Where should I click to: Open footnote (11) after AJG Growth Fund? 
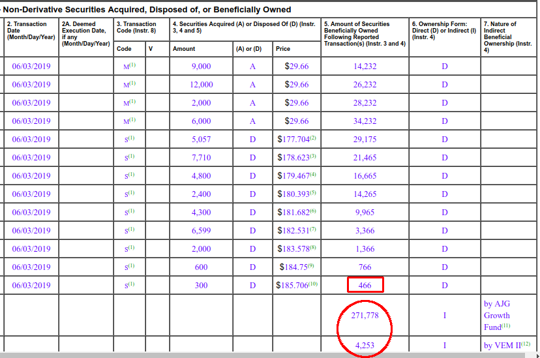505,325
